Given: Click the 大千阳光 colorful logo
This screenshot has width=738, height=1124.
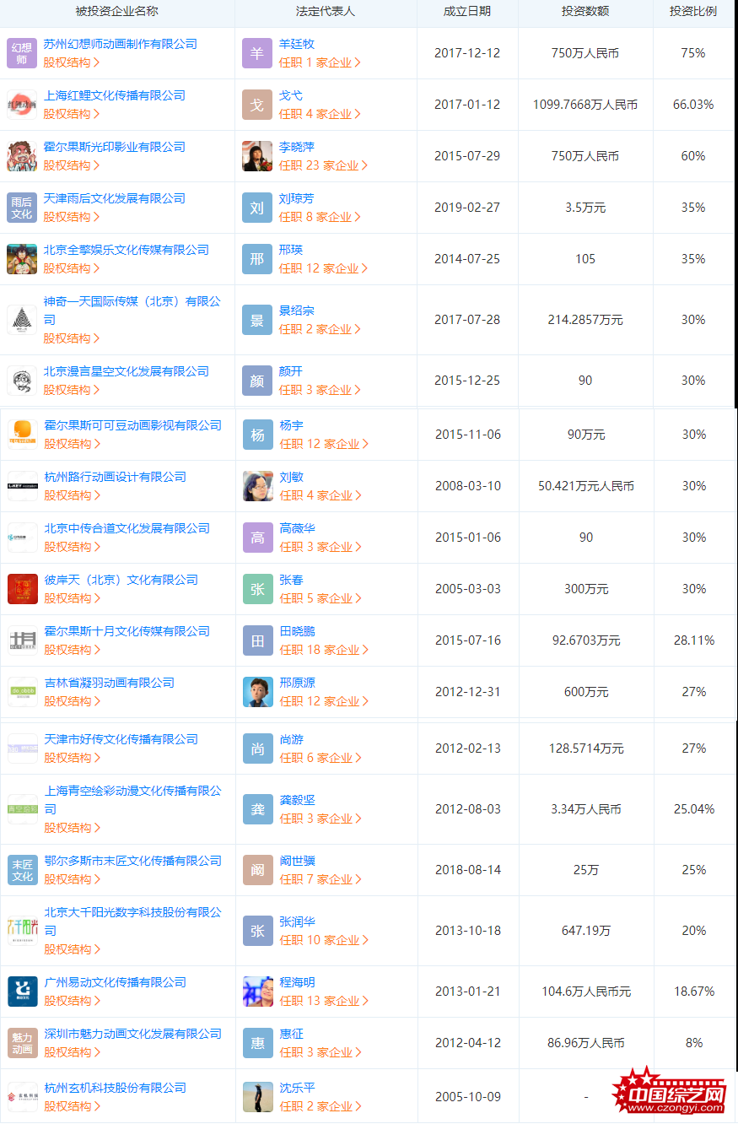Looking at the screenshot, I should pyautogui.click(x=23, y=931).
